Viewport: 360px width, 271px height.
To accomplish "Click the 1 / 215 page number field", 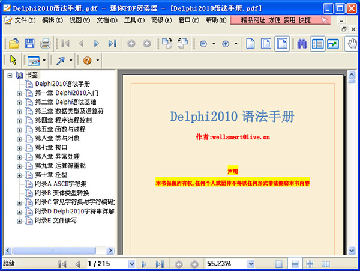I will pos(107,264).
